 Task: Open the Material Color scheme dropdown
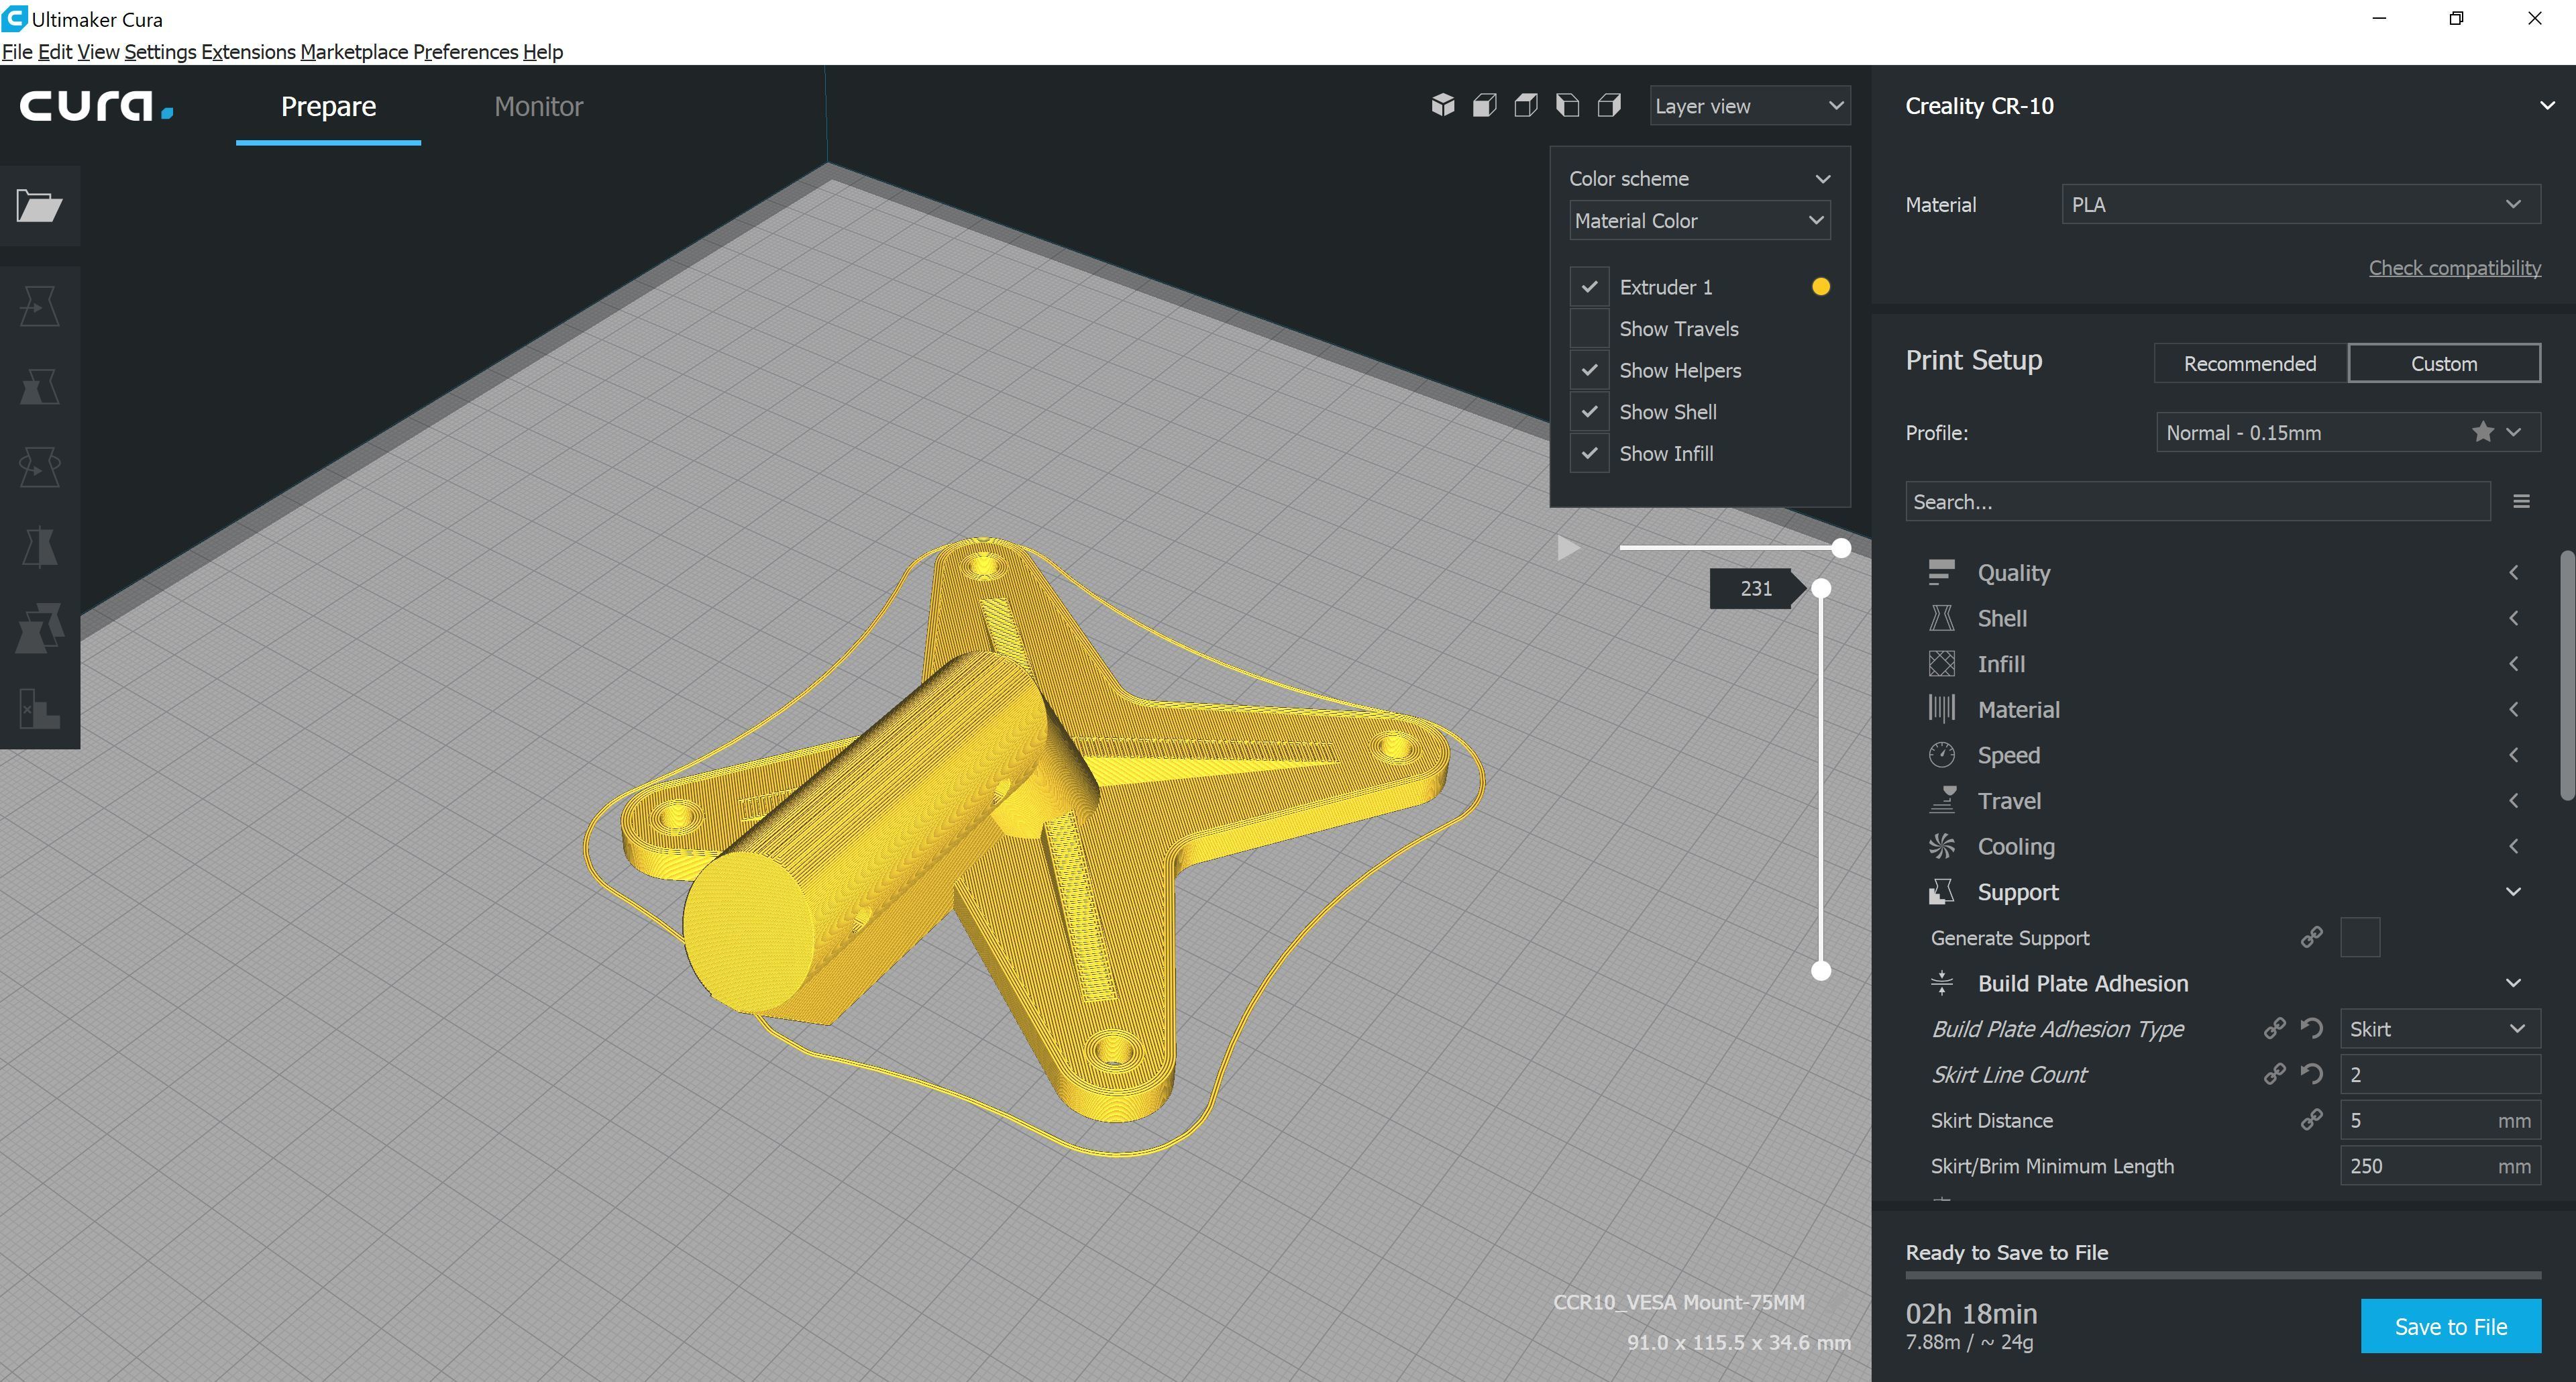(x=1699, y=220)
